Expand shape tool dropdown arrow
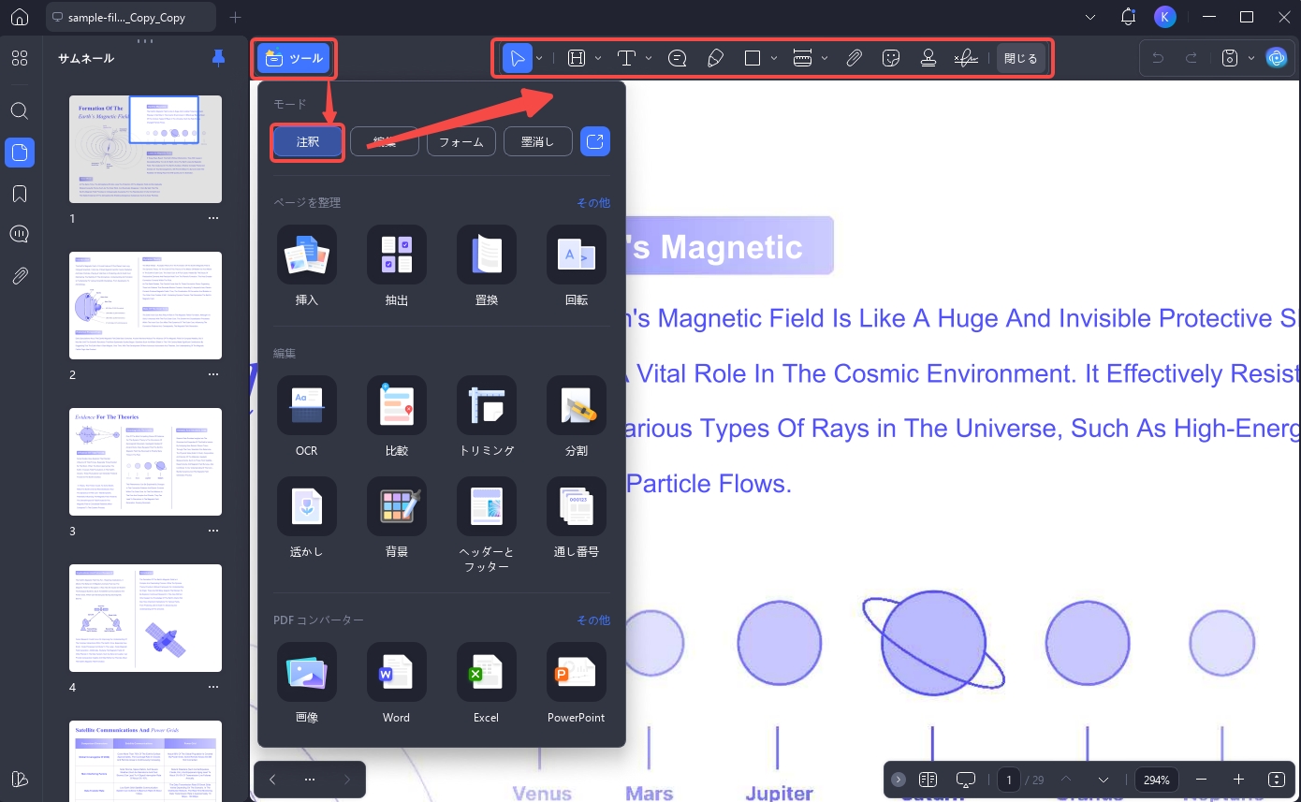Image resolution: width=1301 pixels, height=802 pixels. tap(774, 58)
